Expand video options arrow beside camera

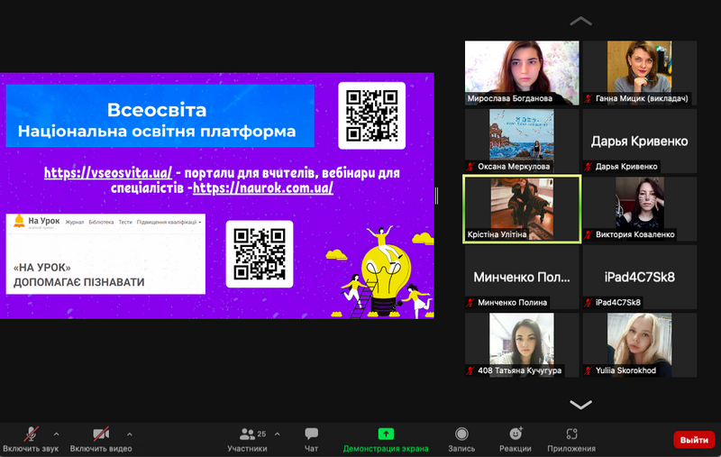(130, 434)
